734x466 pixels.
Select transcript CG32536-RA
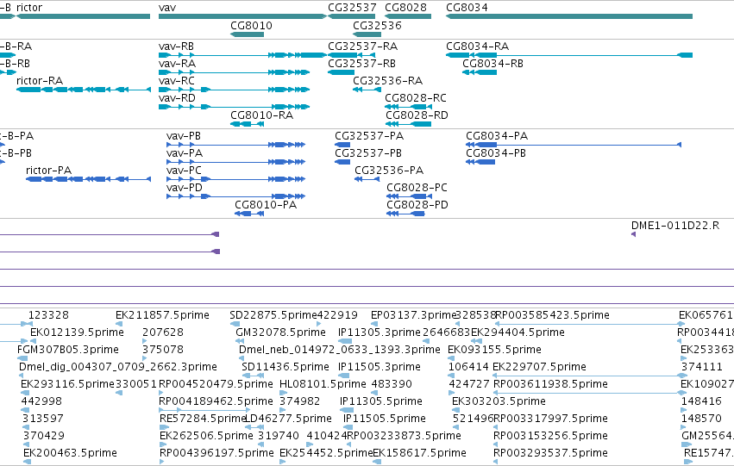pos(367,90)
